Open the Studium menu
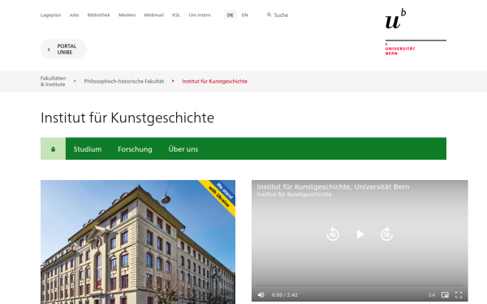The height and width of the screenshot is (304, 487). click(88, 149)
